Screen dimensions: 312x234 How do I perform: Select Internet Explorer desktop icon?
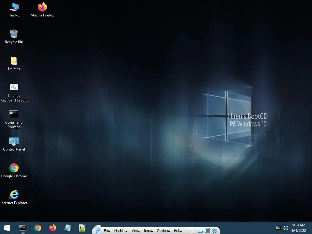click(x=14, y=197)
